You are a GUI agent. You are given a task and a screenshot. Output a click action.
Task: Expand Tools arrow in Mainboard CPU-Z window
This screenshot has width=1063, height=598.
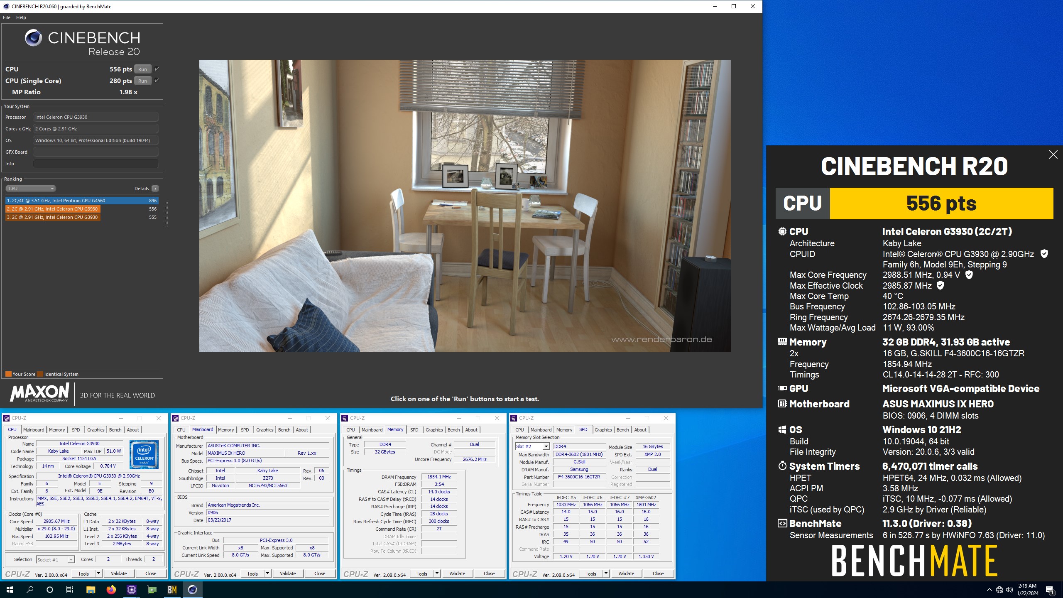coord(268,573)
